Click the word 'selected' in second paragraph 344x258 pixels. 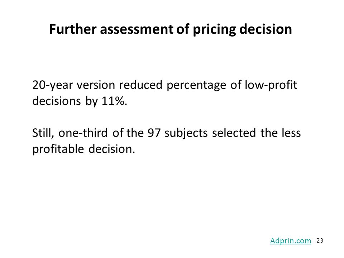click(x=234, y=133)
